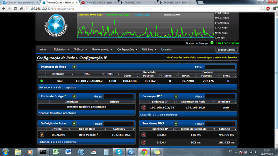The height and width of the screenshot is (156, 278).
Task: Add a DNS server with plus icon
Action: [176, 123]
